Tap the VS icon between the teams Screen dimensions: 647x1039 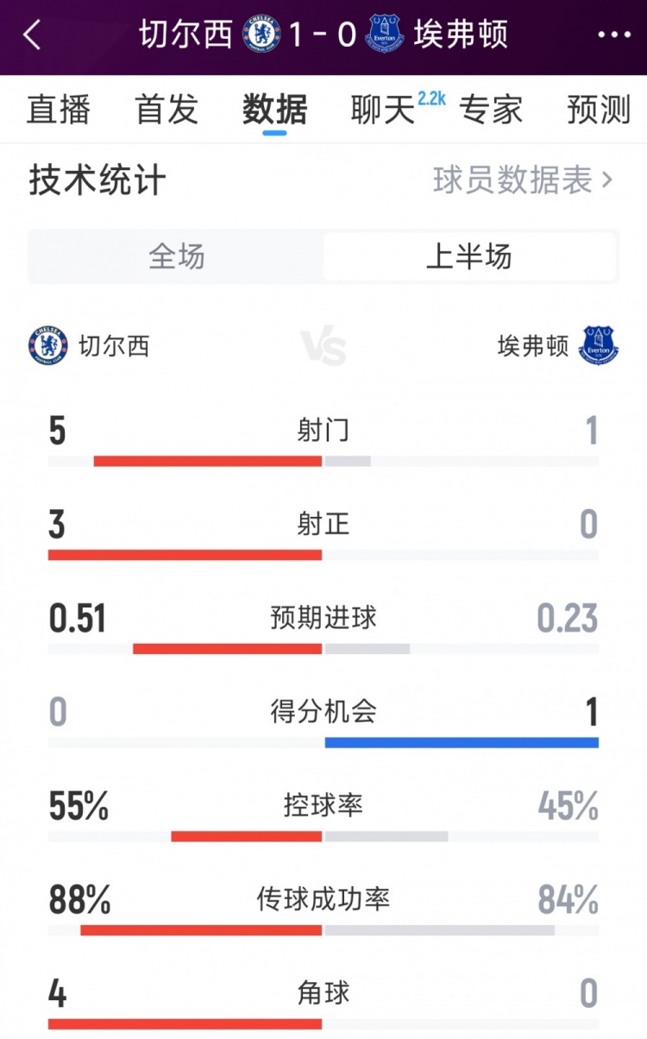point(323,347)
